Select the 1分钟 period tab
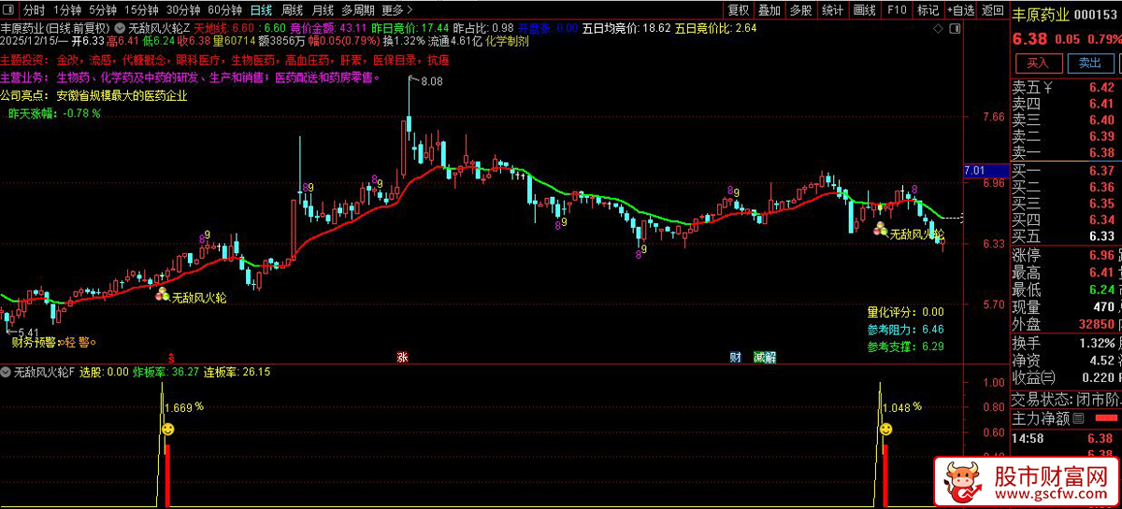 tap(69, 10)
